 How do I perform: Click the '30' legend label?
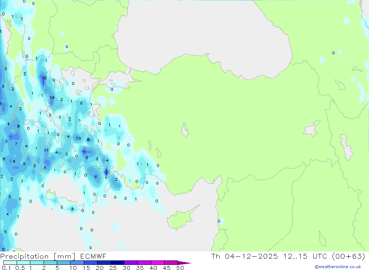tap(127, 268)
